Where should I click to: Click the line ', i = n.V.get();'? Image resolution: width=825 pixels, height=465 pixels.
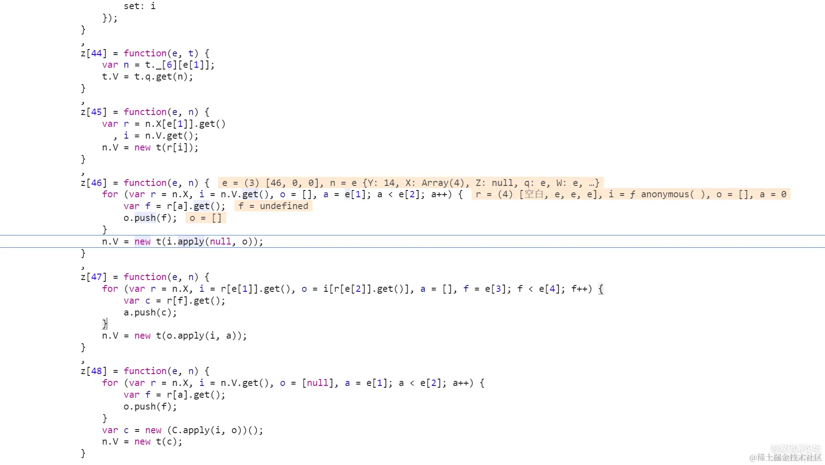pyautogui.click(x=155, y=135)
